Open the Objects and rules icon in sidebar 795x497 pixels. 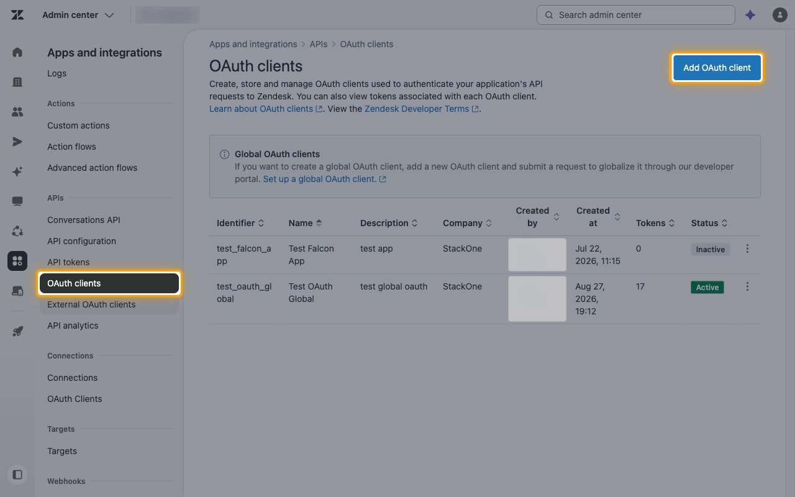point(17,231)
